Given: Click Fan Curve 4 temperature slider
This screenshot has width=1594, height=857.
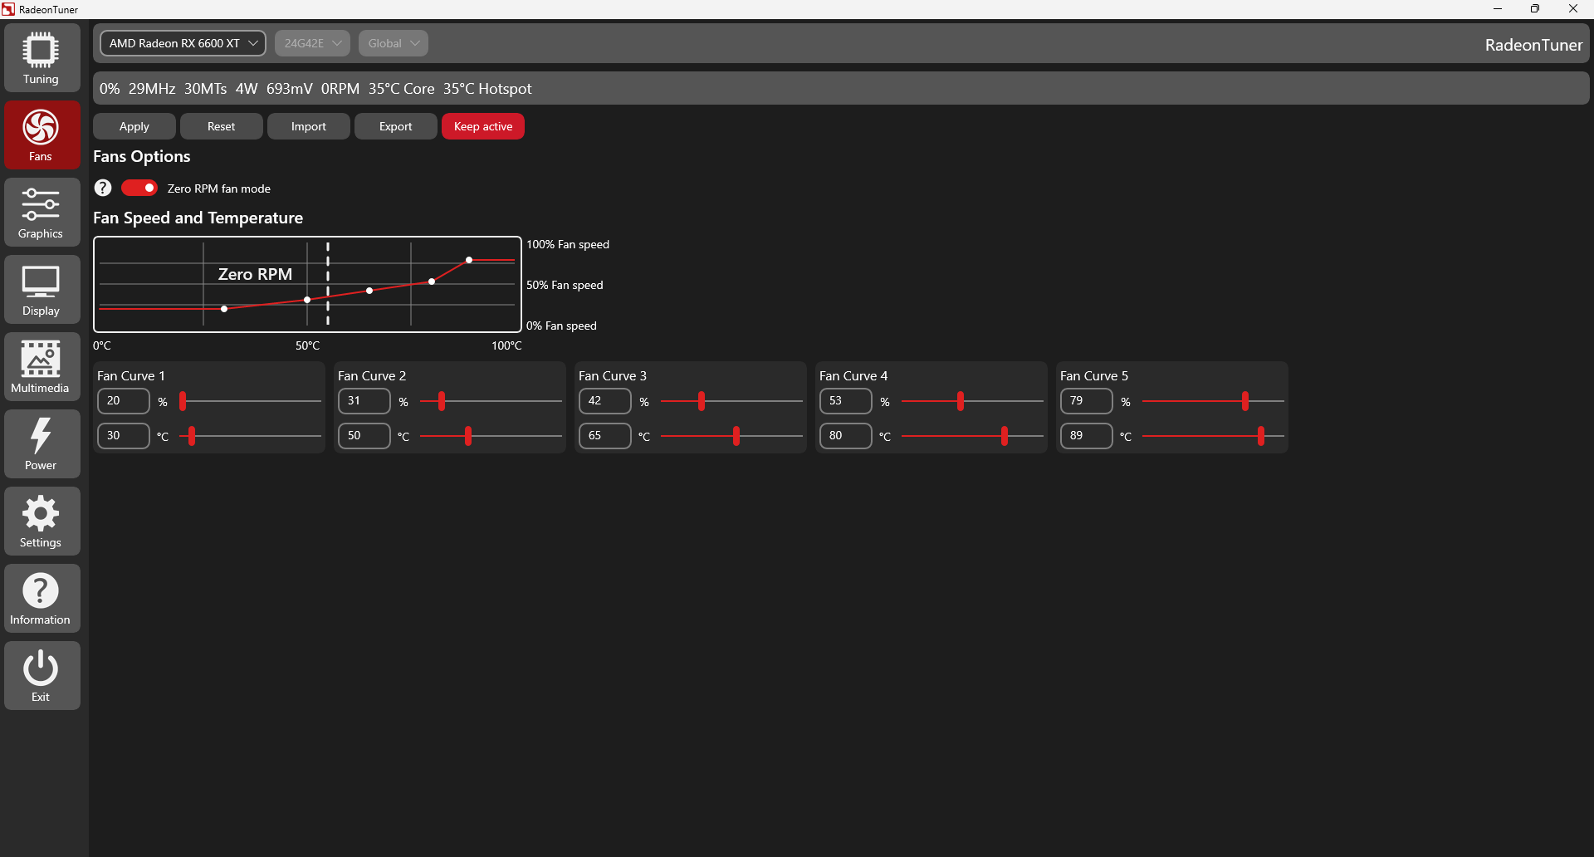Looking at the screenshot, I should coord(973,436).
